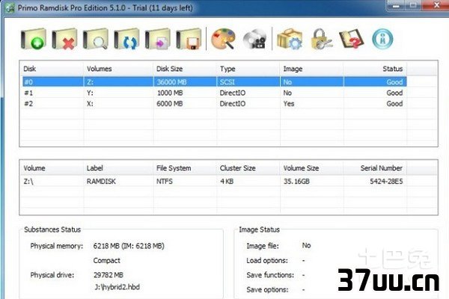Select disk row #2 in the disk list

(214, 104)
